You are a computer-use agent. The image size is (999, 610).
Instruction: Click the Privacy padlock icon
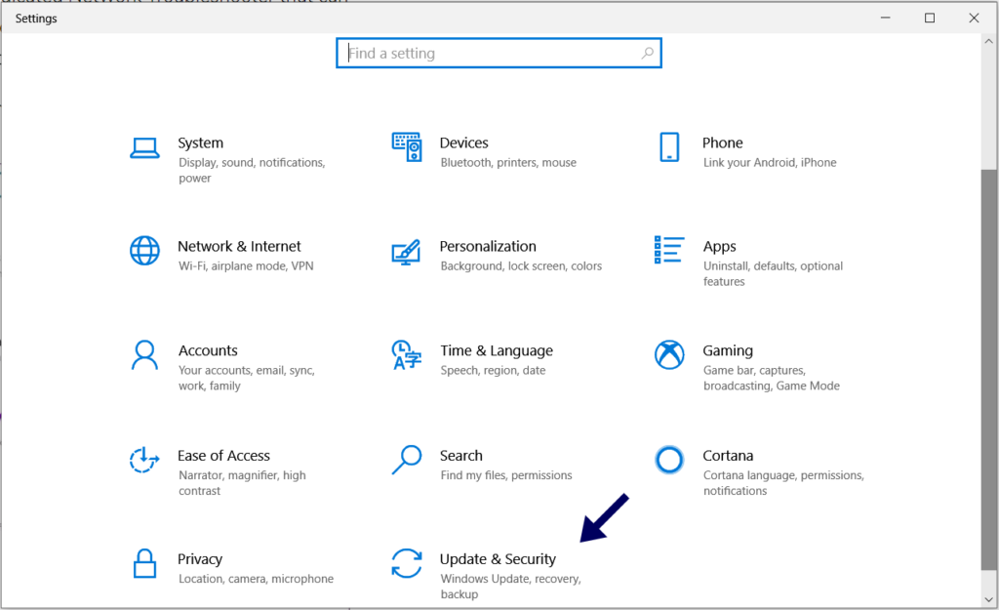[x=144, y=563]
